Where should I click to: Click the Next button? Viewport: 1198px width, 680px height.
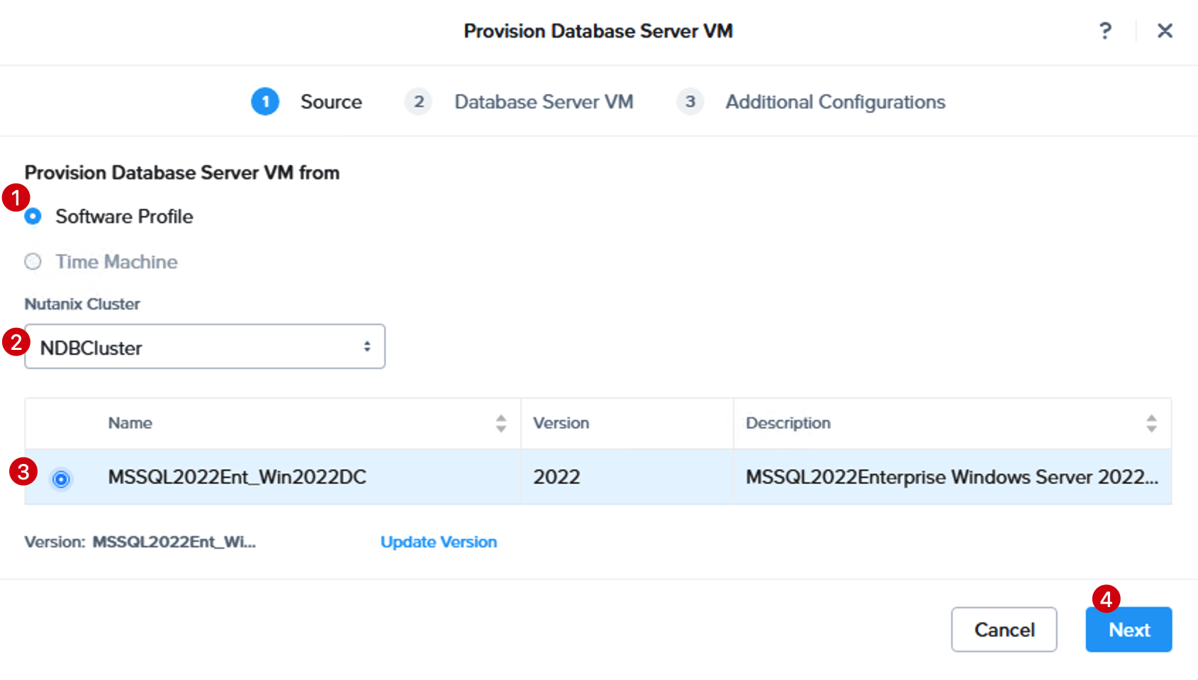[x=1129, y=629]
